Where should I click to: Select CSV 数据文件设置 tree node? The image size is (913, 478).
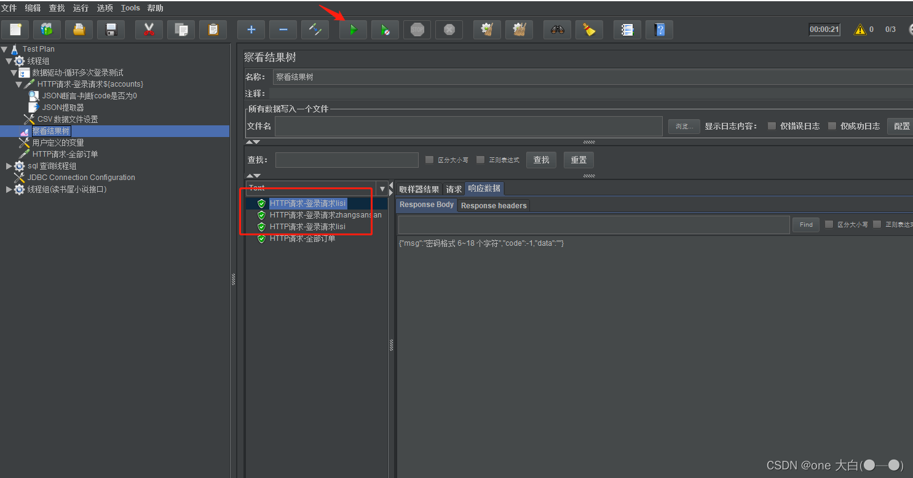(x=68, y=119)
